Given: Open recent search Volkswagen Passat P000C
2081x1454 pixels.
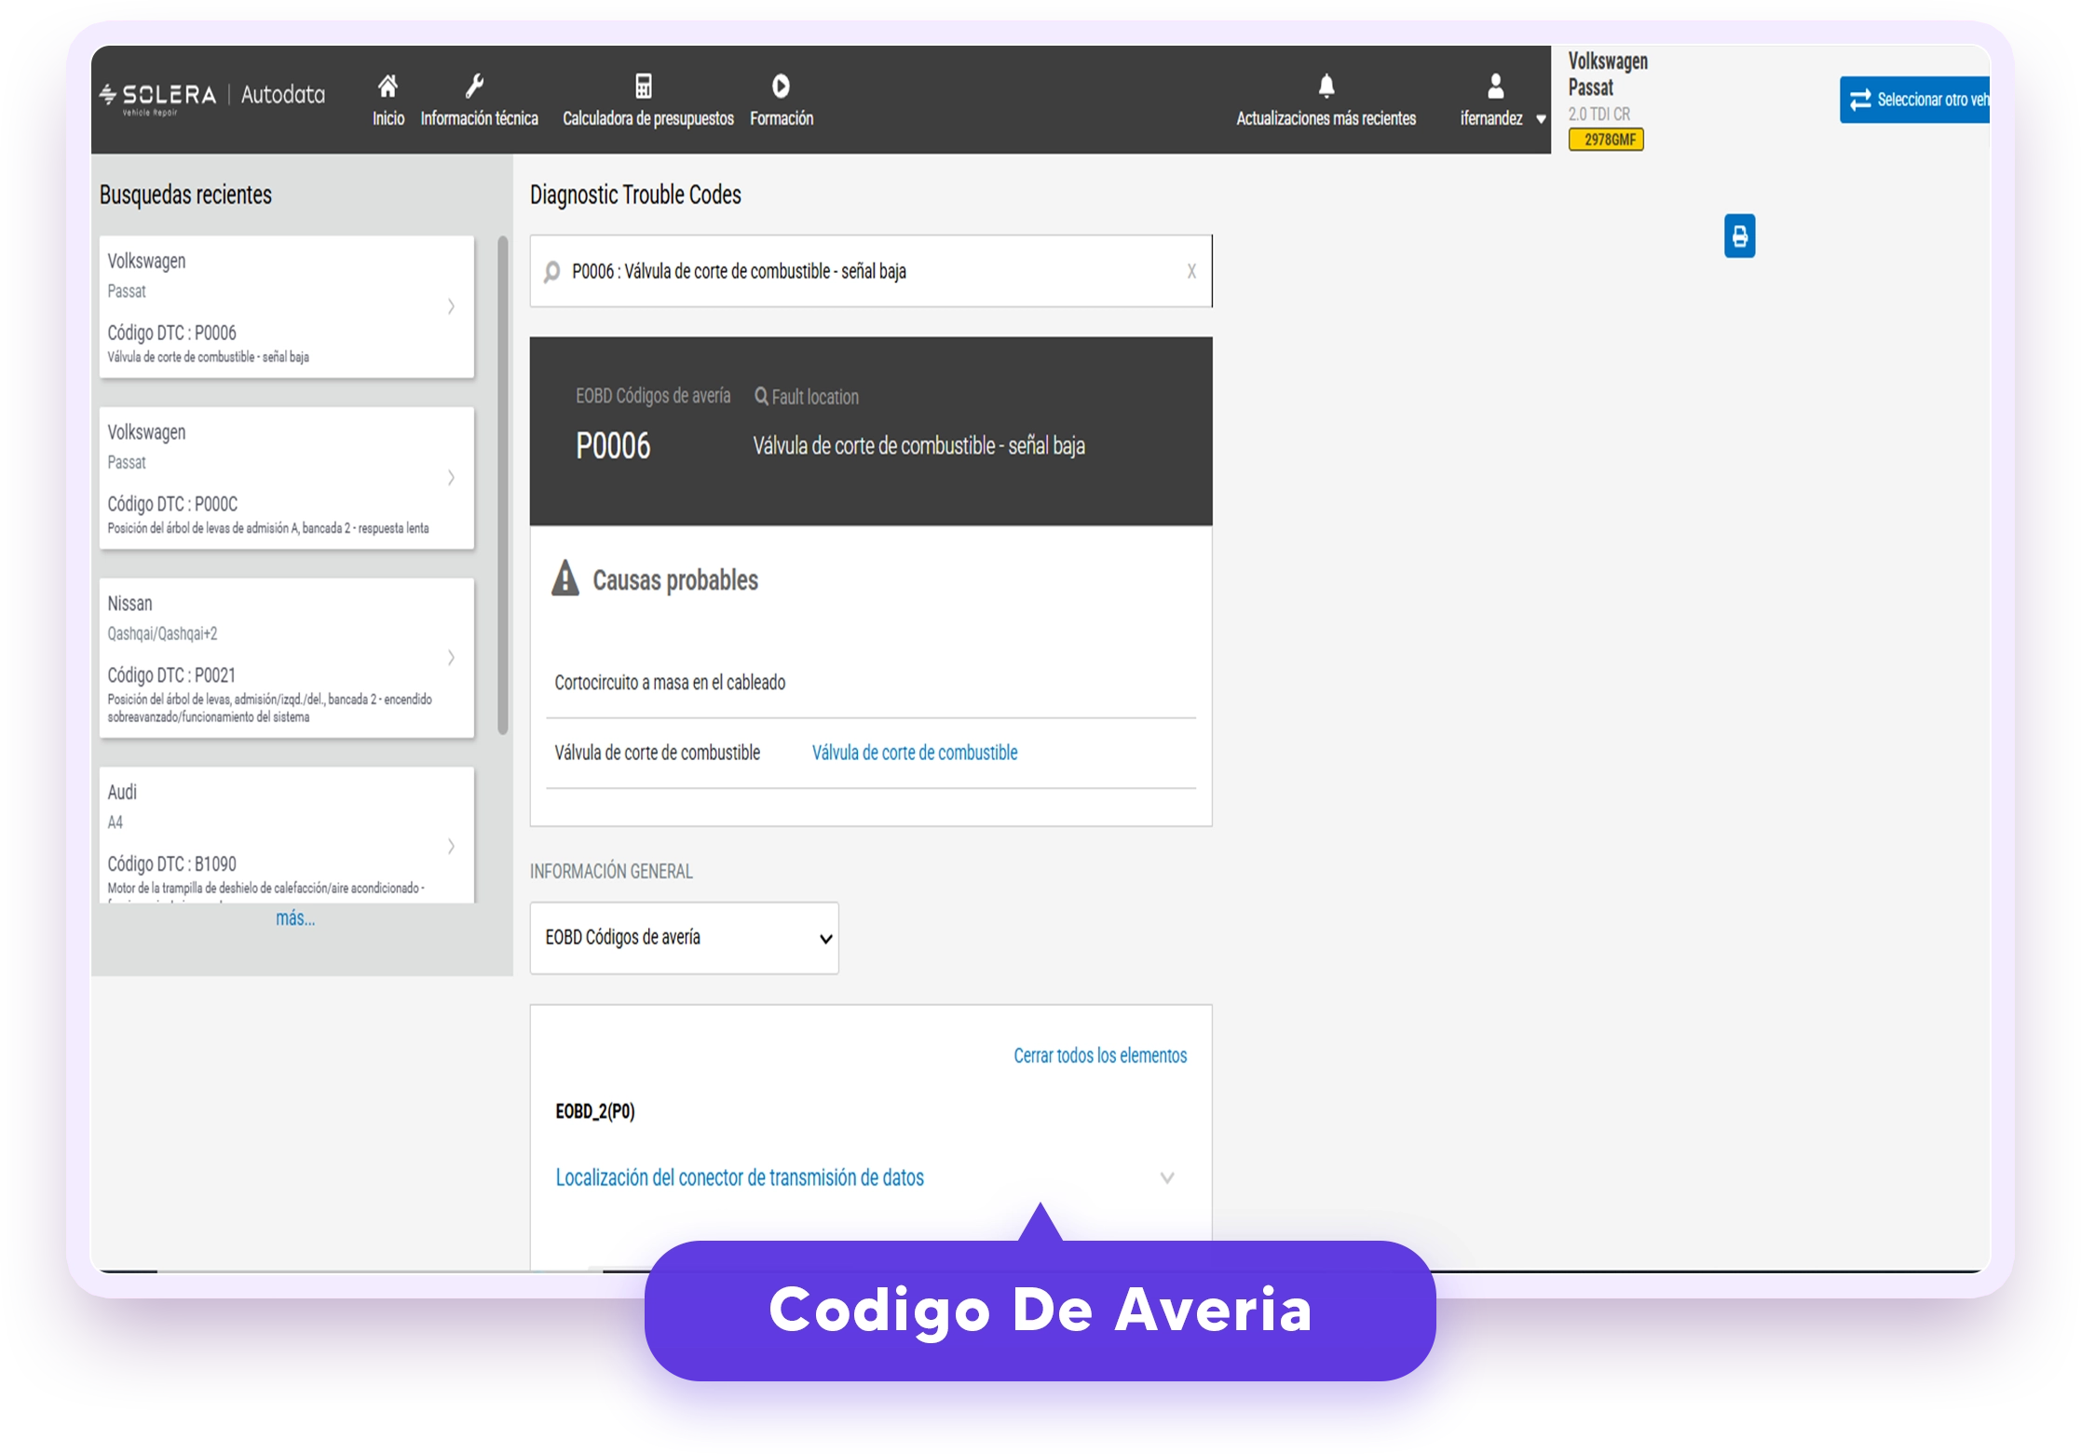Looking at the screenshot, I should point(287,478).
